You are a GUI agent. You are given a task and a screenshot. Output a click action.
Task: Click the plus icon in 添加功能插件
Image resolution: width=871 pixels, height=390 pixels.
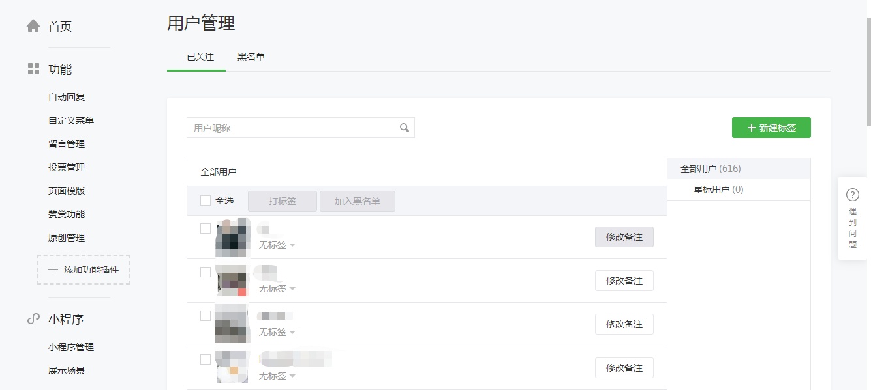pos(53,270)
